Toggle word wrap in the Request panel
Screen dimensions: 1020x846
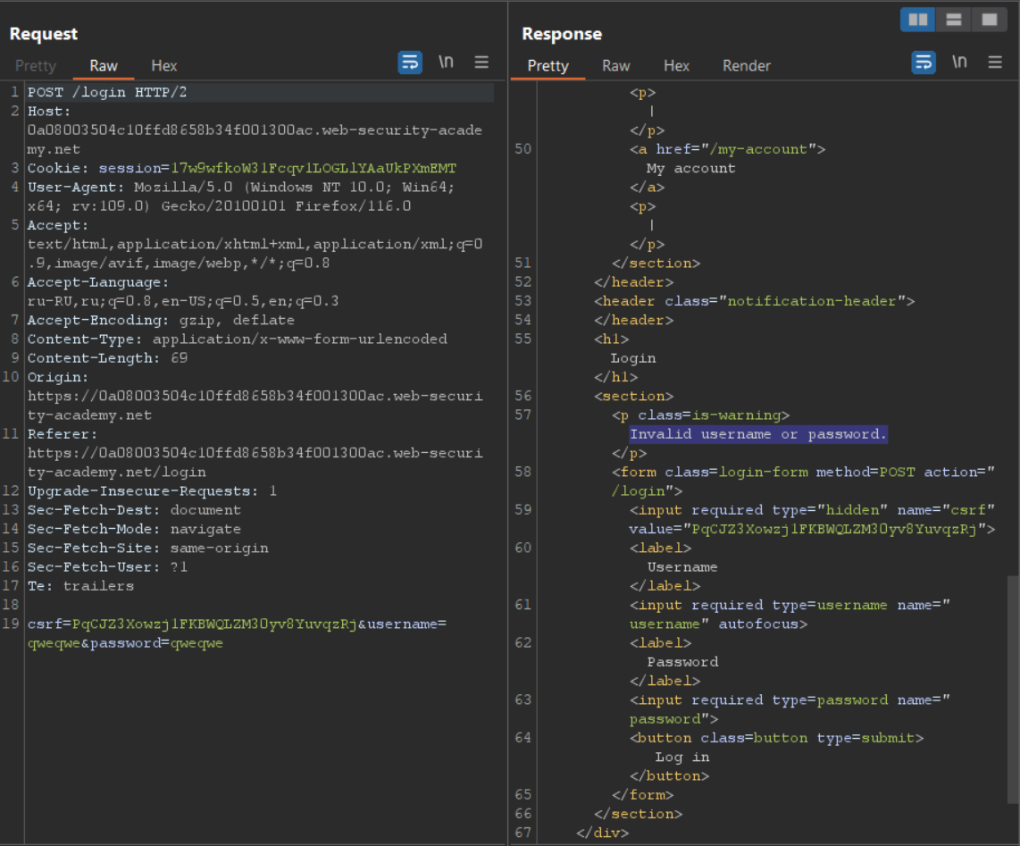tap(410, 63)
